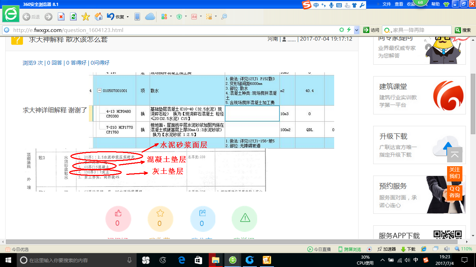Expand the yen shield dropdown arrow

coord(186,17)
